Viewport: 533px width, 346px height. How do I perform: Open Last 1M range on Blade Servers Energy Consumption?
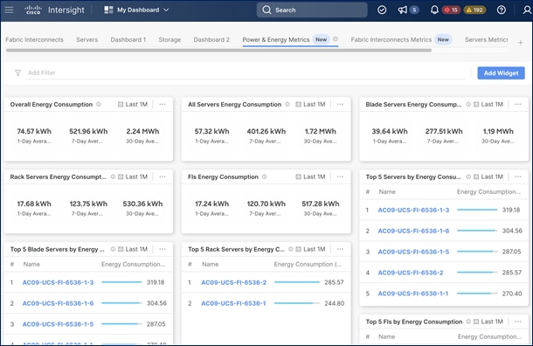pos(488,104)
